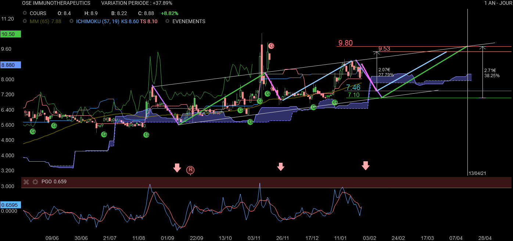The width and height of the screenshot is (513, 241).
Task: Click the 11.20 price axis label
Action: click(8, 19)
